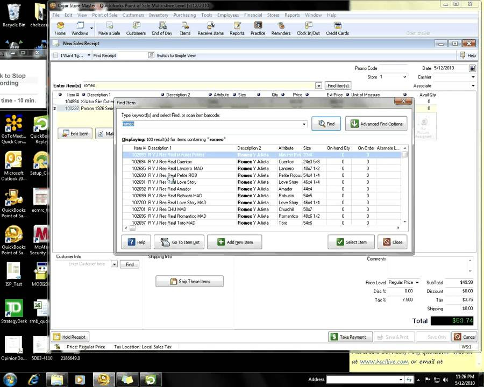Expand the Find Item keyword dropdown
This screenshot has height=387, width=484.
(x=304, y=124)
